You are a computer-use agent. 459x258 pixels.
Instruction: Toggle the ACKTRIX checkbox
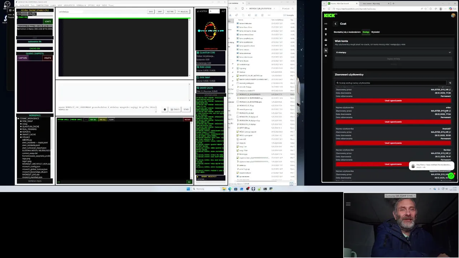click(198, 11)
